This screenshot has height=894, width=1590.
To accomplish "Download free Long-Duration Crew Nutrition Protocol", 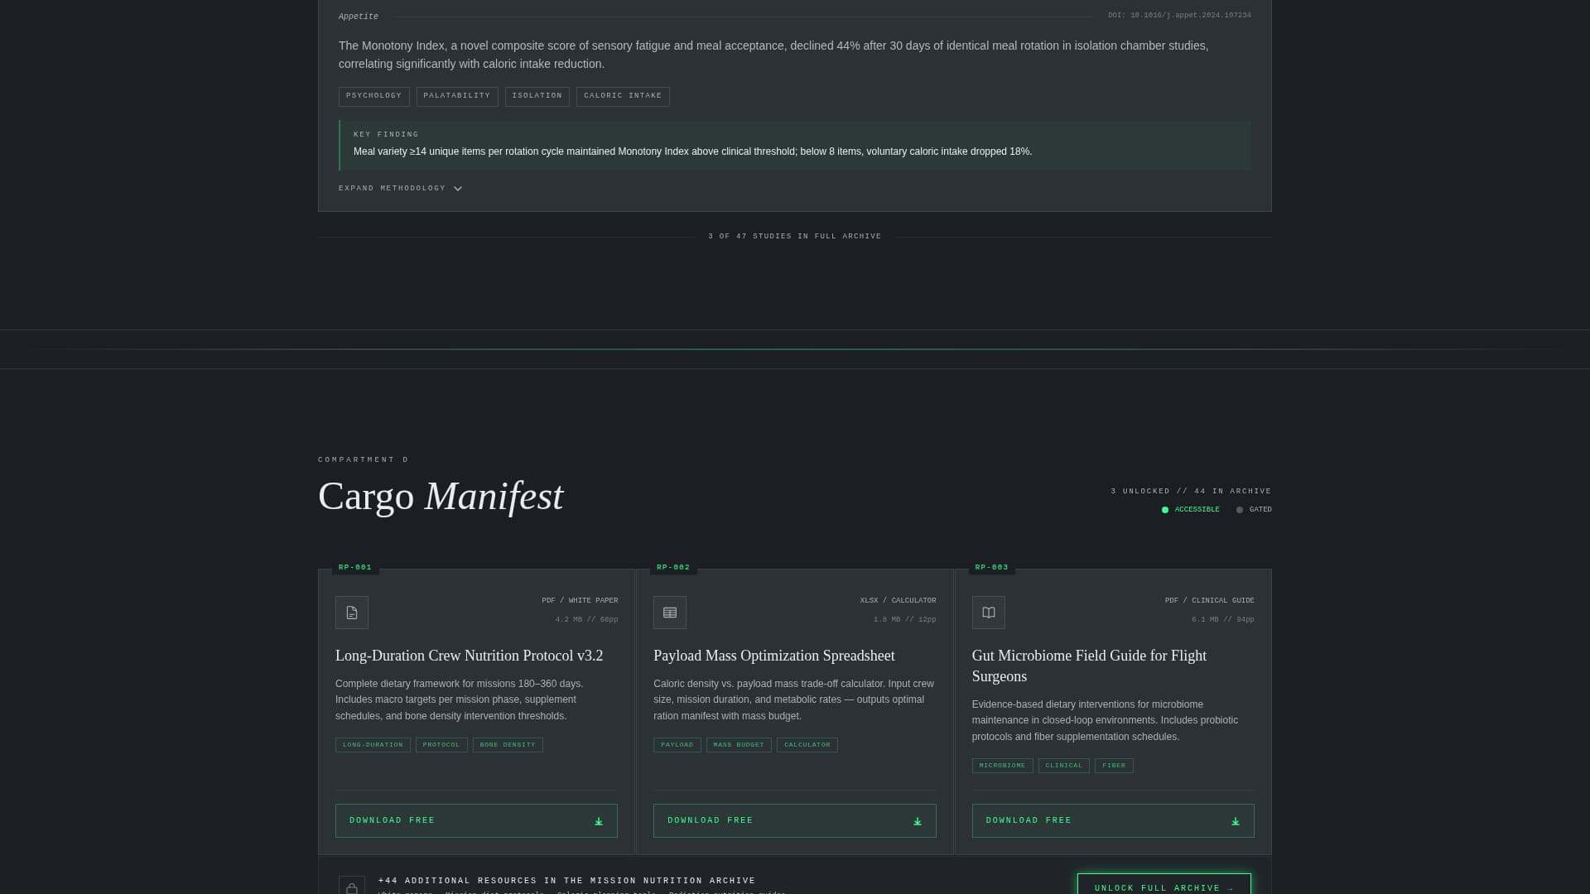I will [475, 820].
